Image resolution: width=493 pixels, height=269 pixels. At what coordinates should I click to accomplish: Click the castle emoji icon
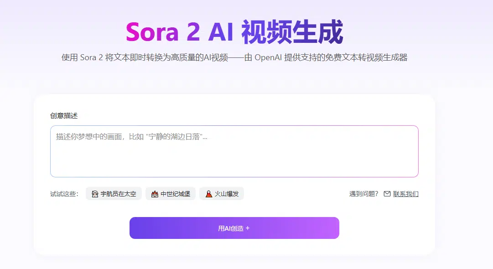pyautogui.click(x=155, y=194)
